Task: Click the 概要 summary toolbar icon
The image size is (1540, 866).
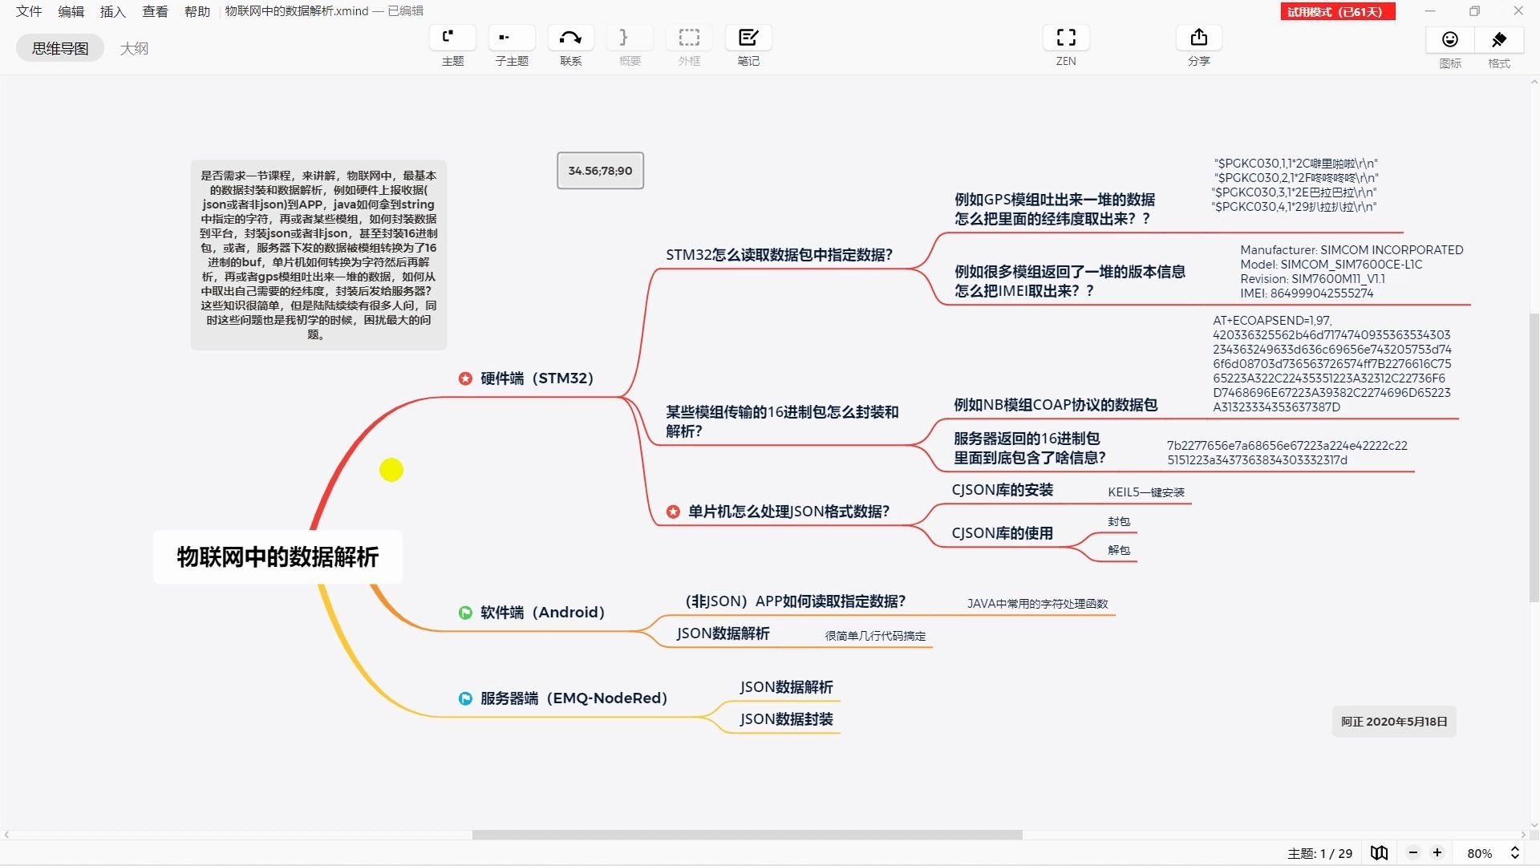Action: [x=630, y=38]
